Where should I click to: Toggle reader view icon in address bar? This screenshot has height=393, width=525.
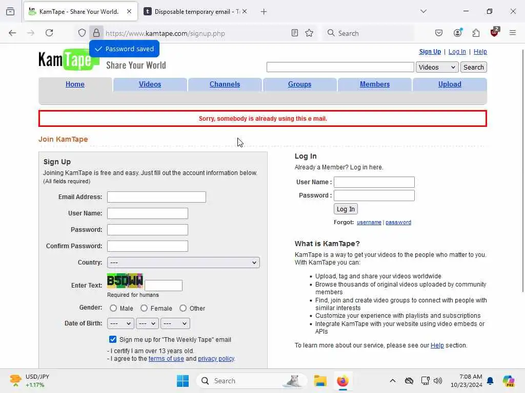tap(295, 33)
